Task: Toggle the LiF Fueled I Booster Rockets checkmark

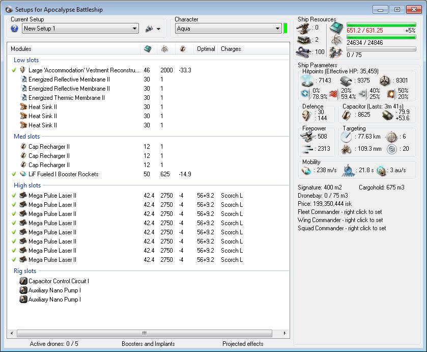Action: [14, 174]
